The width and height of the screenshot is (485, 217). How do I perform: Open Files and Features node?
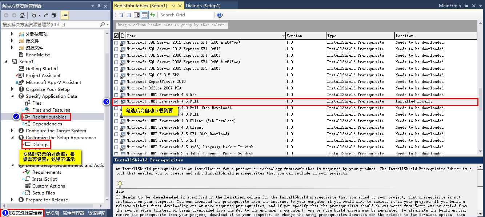[51, 110]
